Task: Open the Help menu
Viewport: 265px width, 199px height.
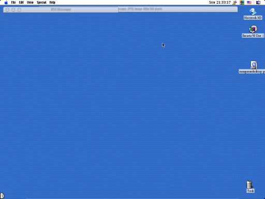Action: (x=52, y=3)
